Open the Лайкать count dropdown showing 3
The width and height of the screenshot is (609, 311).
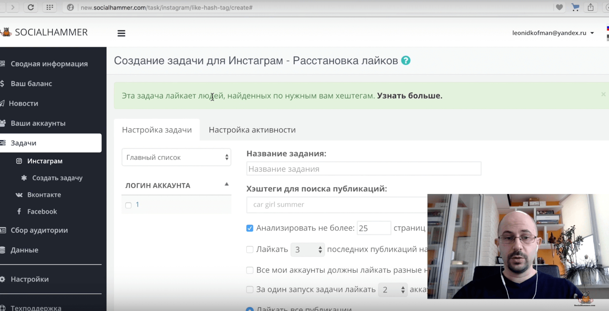click(x=307, y=249)
